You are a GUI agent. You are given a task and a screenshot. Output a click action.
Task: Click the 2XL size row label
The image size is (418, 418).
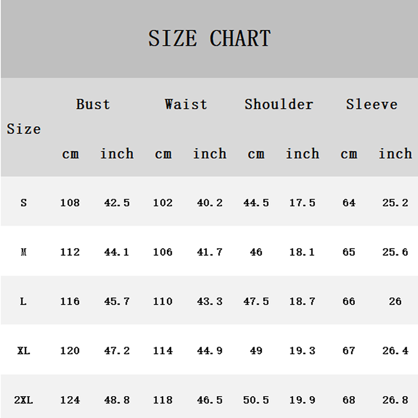pyautogui.click(x=24, y=400)
